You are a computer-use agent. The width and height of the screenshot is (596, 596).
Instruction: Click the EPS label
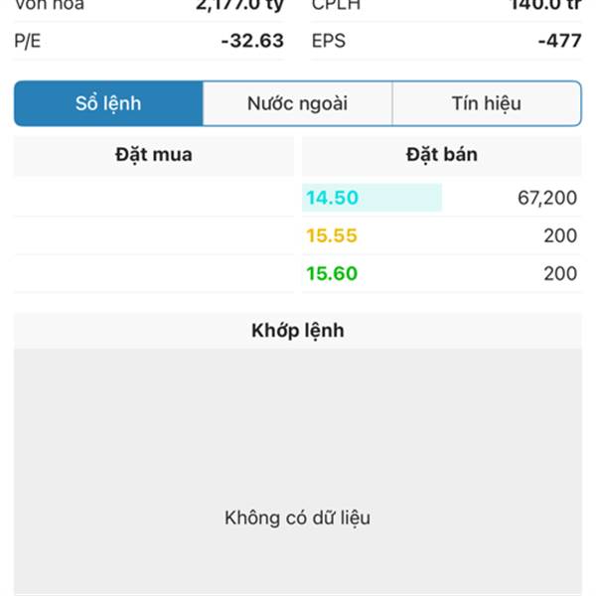329,41
